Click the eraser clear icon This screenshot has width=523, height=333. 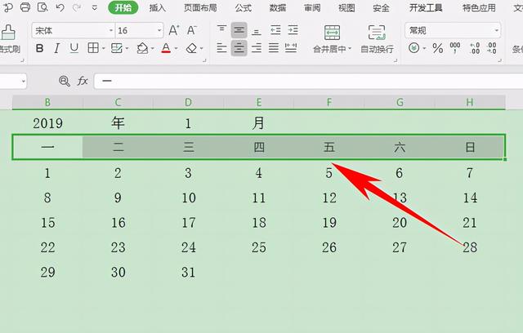coord(191,48)
